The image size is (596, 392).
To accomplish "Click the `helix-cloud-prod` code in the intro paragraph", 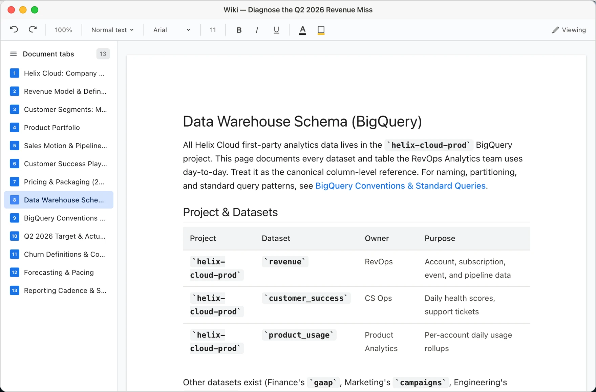I will (x=429, y=145).
